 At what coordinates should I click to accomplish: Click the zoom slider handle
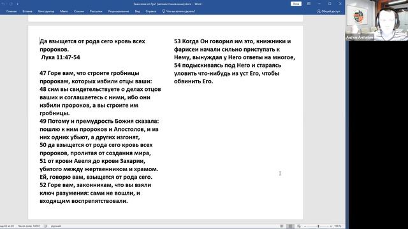[318, 226]
